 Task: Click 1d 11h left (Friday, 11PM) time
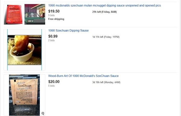(x=106, y=37)
